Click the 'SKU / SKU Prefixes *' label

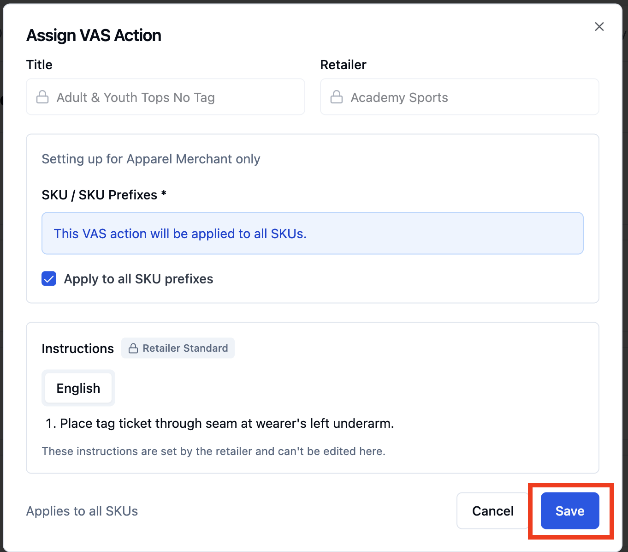pos(104,195)
